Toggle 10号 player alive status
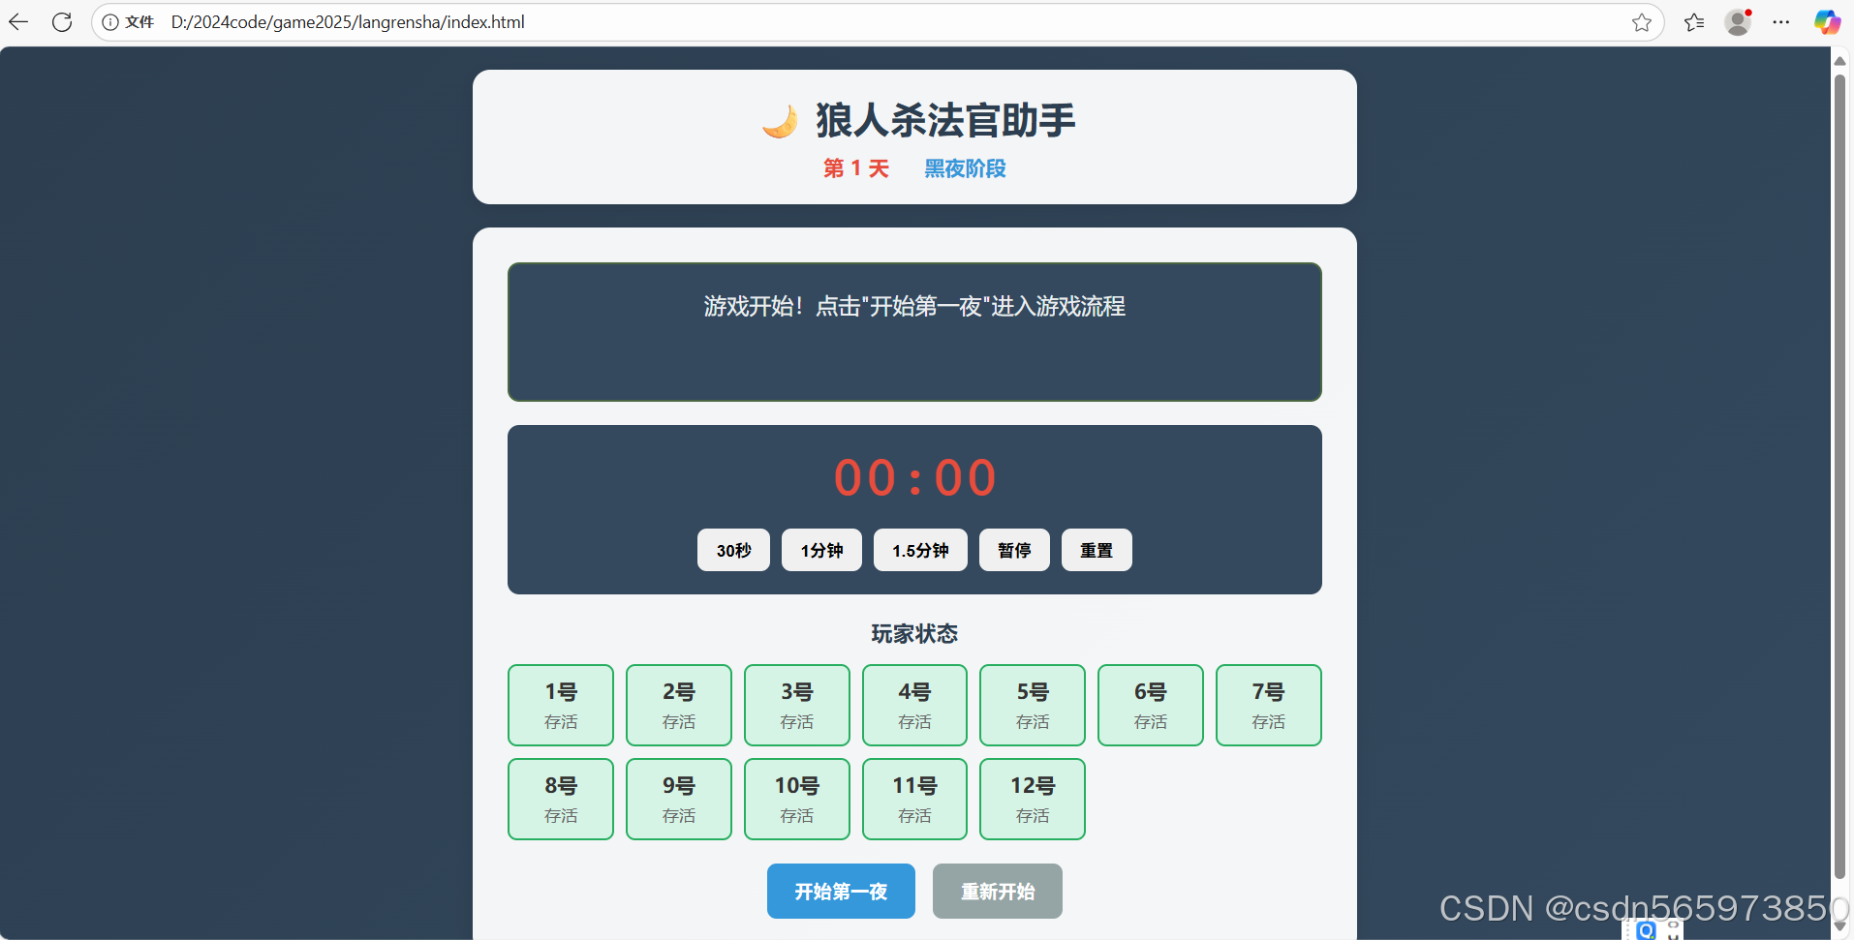Viewport: 1854px width, 940px height. point(796,799)
